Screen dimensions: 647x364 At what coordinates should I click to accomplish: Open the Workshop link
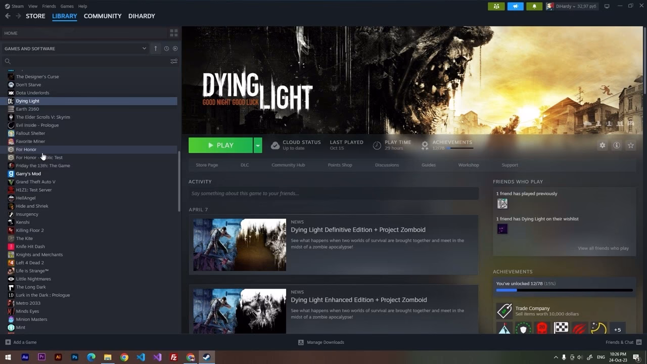tap(469, 165)
